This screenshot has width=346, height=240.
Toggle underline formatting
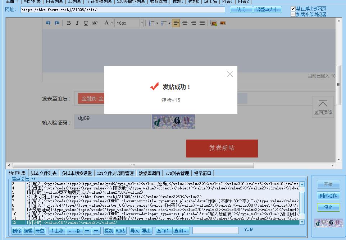(86, 23)
